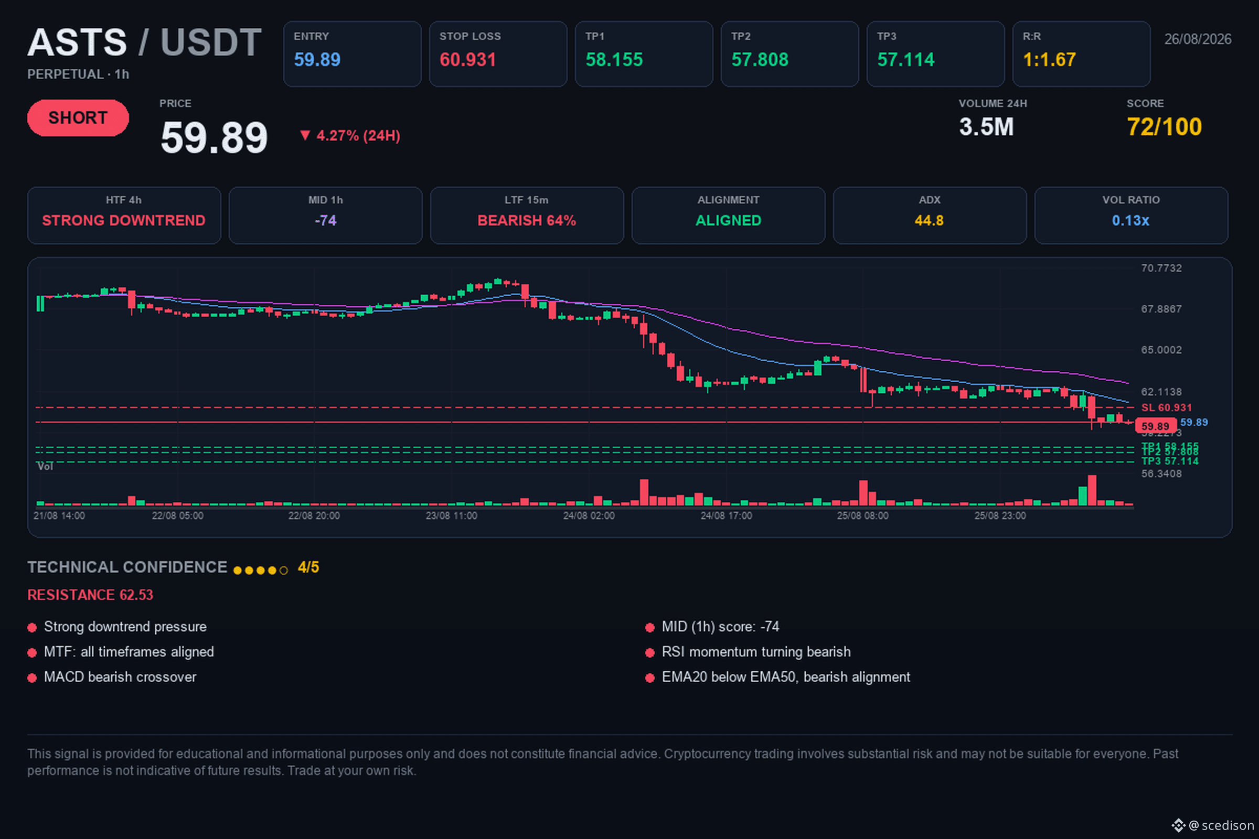Select the 21/08 14:00 time axis label
This screenshot has height=839, width=1259.
click(x=59, y=516)
